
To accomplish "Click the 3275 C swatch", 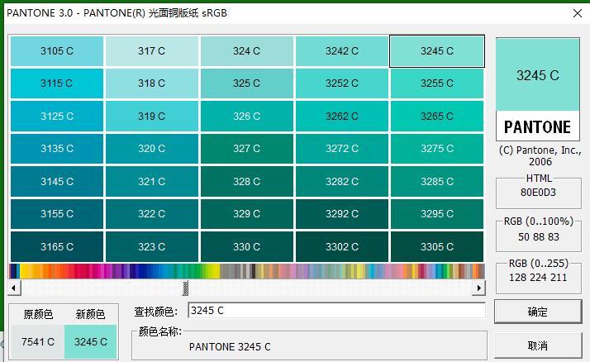I will (437, 149).
